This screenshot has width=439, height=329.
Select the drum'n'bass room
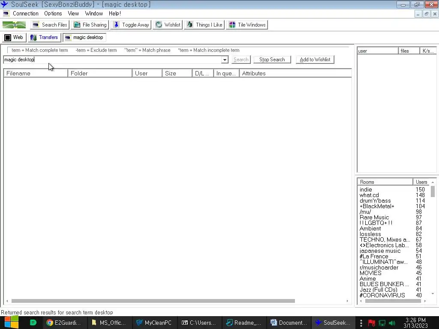(375, 200)
